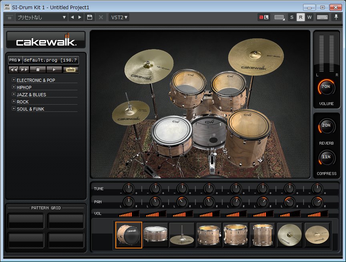Click the top-left pattern grid pad

pos(26,221)
